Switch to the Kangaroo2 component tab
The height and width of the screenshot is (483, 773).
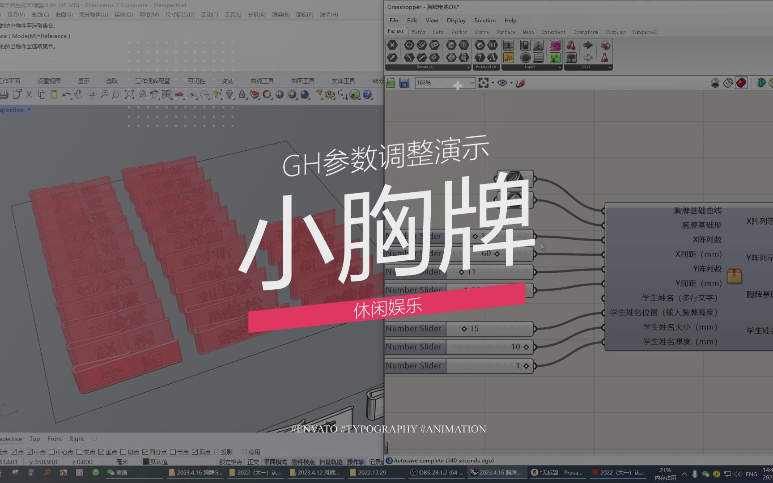click(645, 32)
